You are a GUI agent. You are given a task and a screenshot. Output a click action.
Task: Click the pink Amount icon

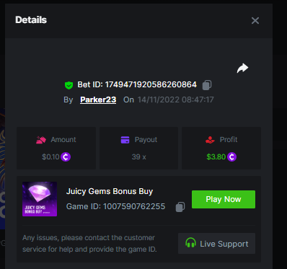tap(41, 140)
